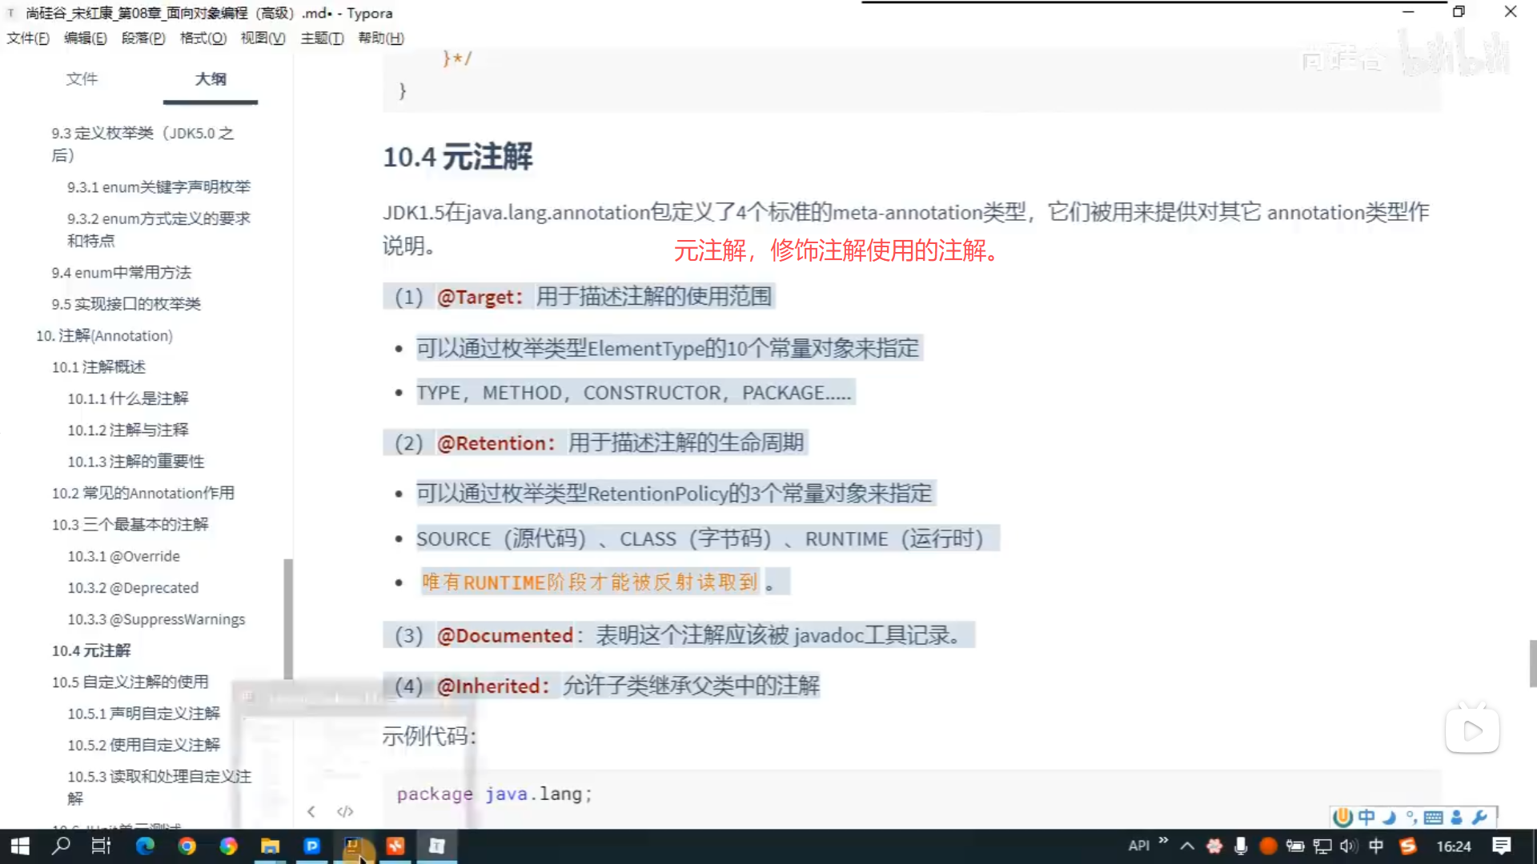Open the IntelliJ IDEA taskbar icon
1537x864 pixels.
(x=353, y=846)
